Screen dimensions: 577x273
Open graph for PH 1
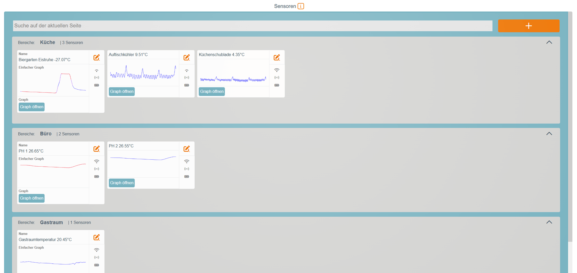click(x=32, y=198)
